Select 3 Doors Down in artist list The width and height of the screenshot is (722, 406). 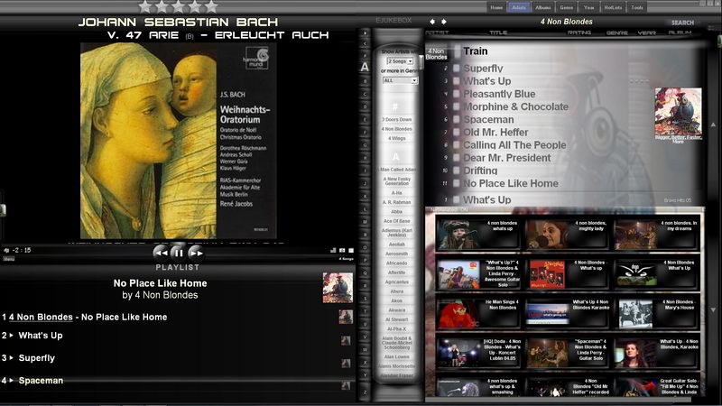[x=396, y=120]
